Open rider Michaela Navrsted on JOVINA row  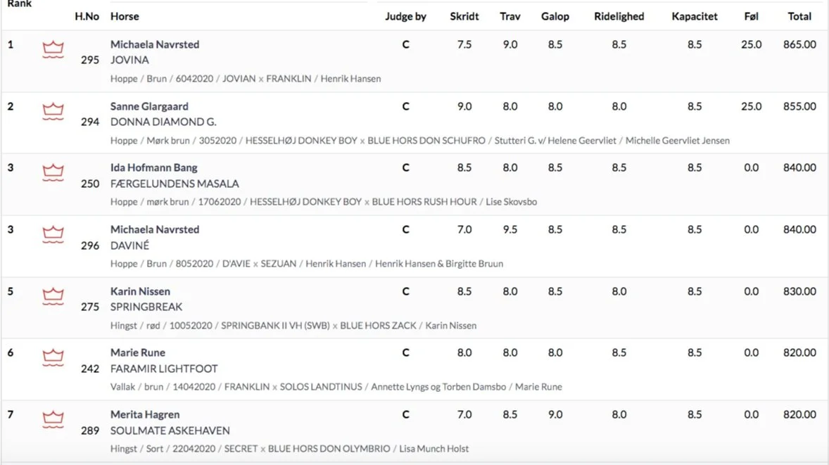(155, 44)
